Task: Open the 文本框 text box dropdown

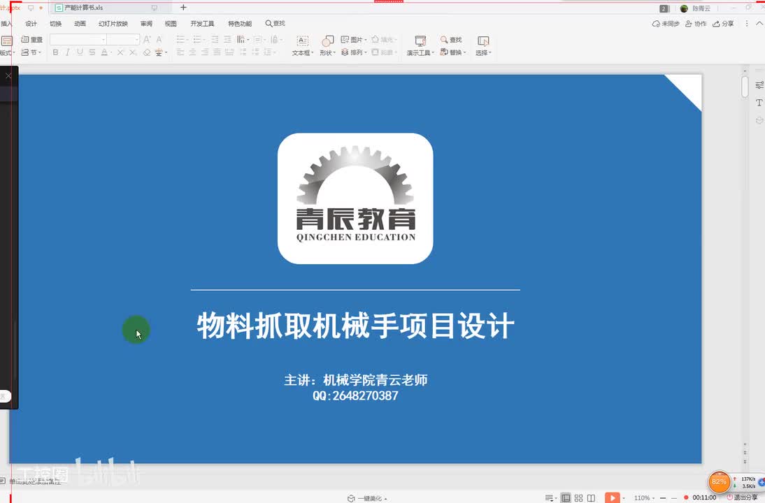Action: pyautogui.click(x=303, y=46)
